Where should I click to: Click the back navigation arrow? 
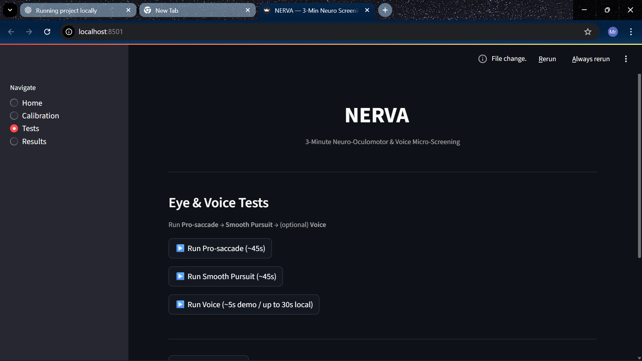[x=11, y=32]
